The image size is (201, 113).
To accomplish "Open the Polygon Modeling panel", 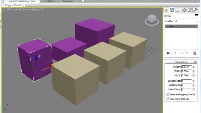I will click(14, 5).
